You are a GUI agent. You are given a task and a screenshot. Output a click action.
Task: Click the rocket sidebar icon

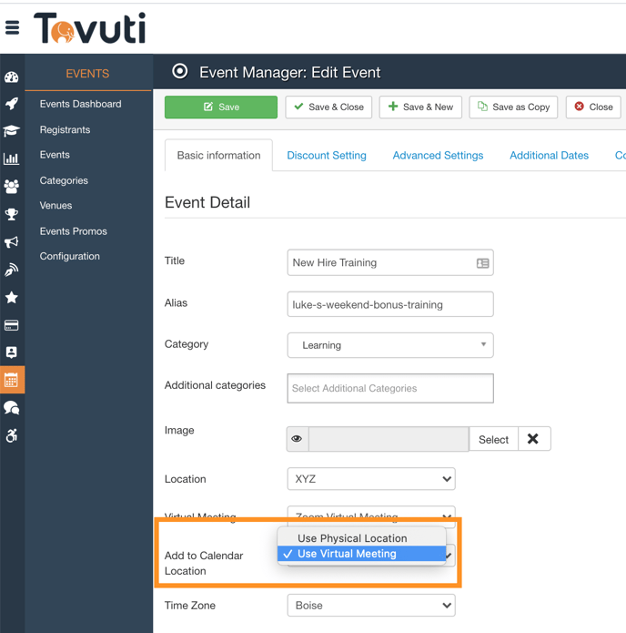[12, 104]
